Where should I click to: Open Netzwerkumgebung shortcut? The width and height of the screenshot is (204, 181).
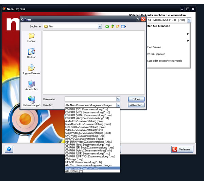(x=32, y=102)
